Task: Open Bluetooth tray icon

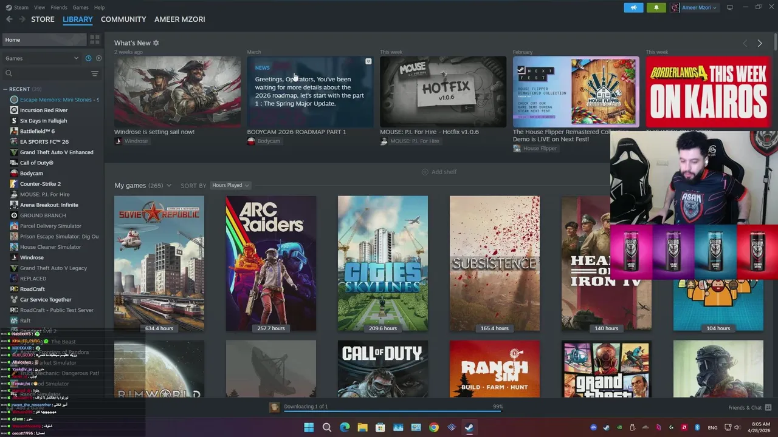Action: [697, 427]
